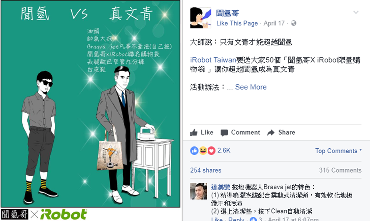Open the post options chevron menu
The height and width of the screenshot is (221, 370).
(x=356, y=12)
